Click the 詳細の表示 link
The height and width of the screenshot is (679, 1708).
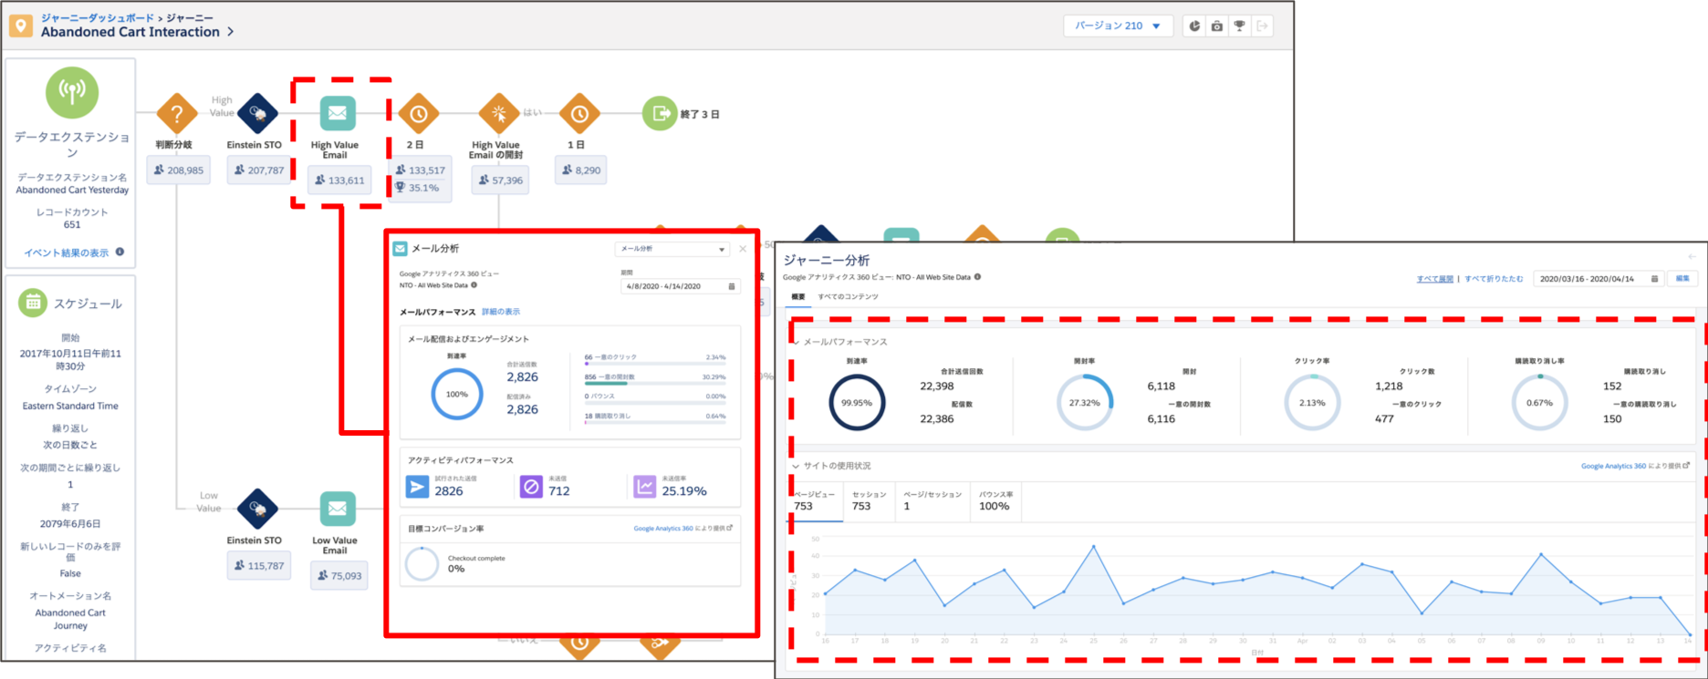pyautogui.click(x=501, y=312)
